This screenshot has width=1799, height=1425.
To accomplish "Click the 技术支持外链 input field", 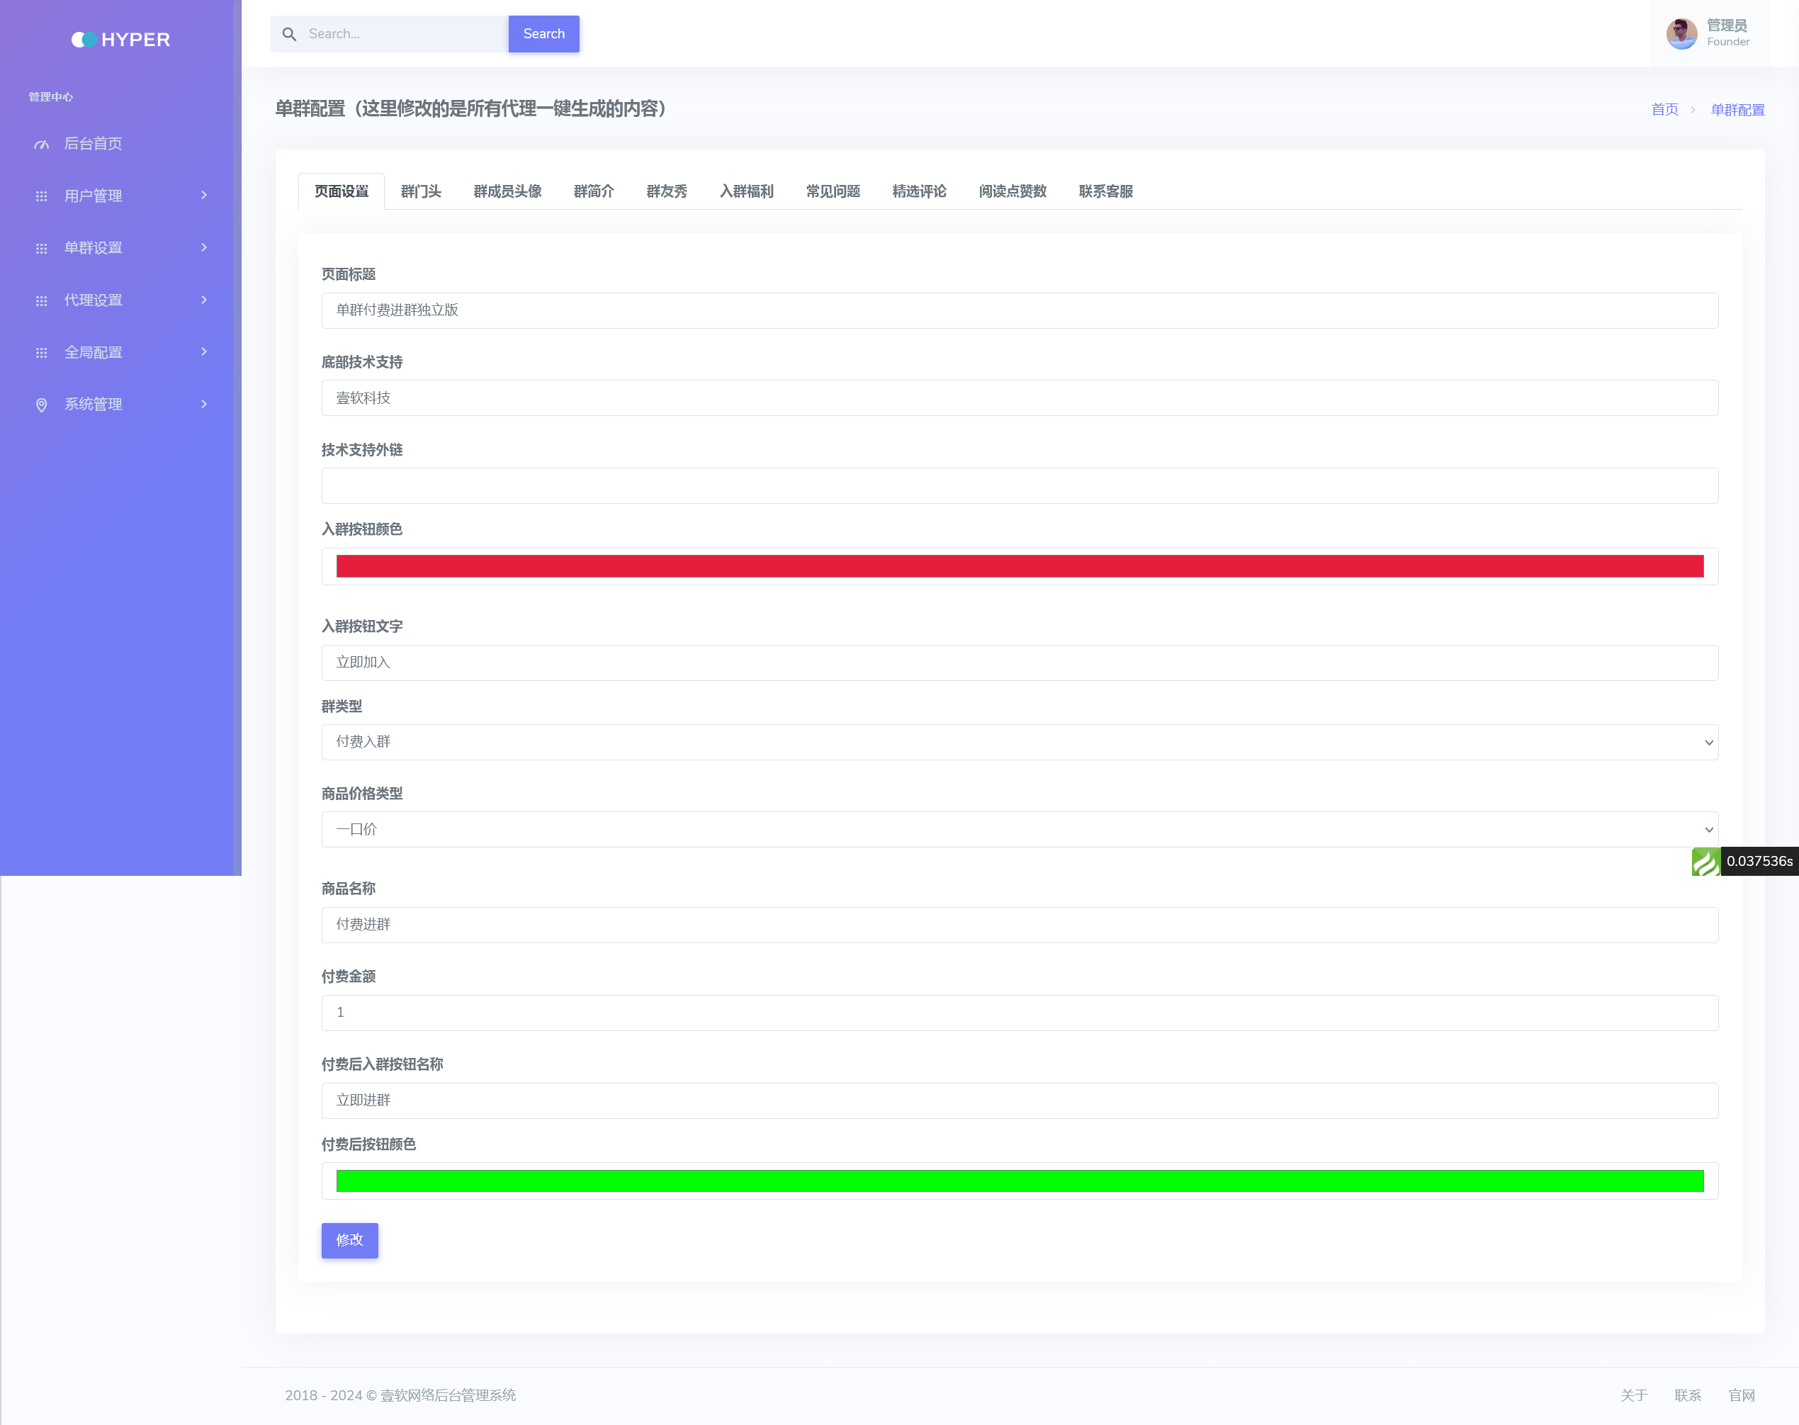I will [1019, 485].
